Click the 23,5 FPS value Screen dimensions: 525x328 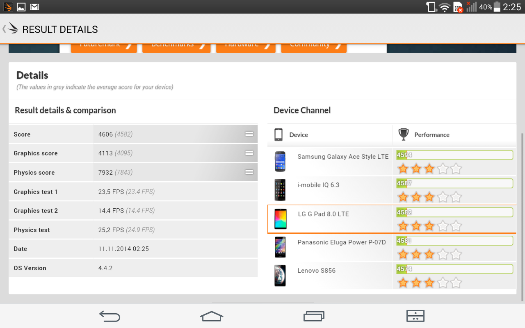point(111,192)
